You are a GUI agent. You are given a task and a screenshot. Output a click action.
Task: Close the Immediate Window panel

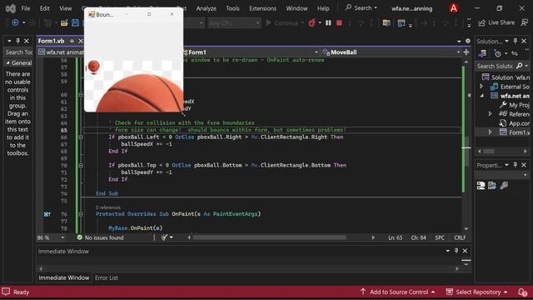(465, 251)
